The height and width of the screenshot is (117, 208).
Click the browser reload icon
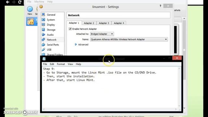point(20,2)
